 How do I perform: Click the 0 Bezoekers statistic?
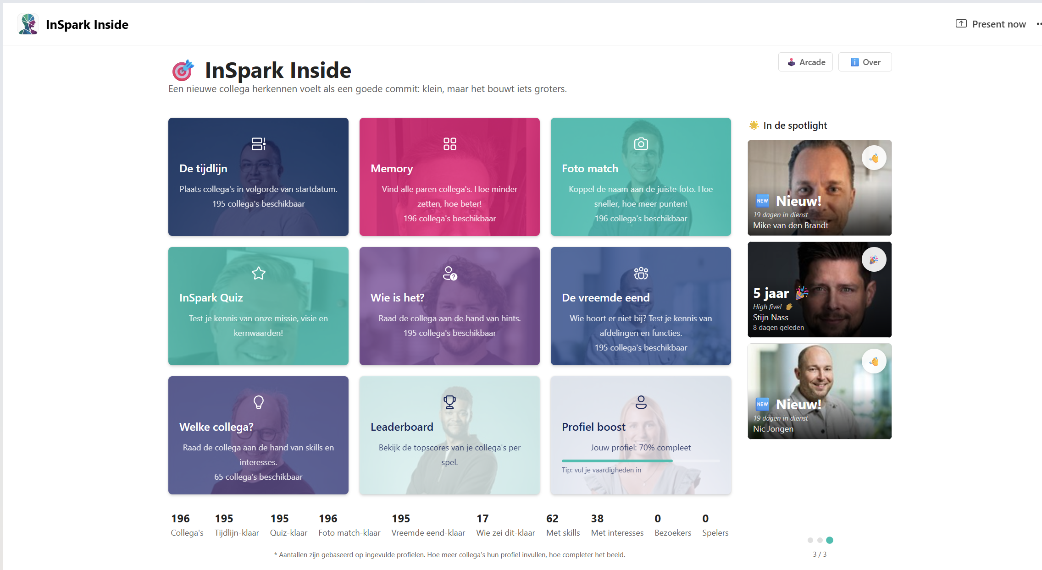[x=673, y=525]
